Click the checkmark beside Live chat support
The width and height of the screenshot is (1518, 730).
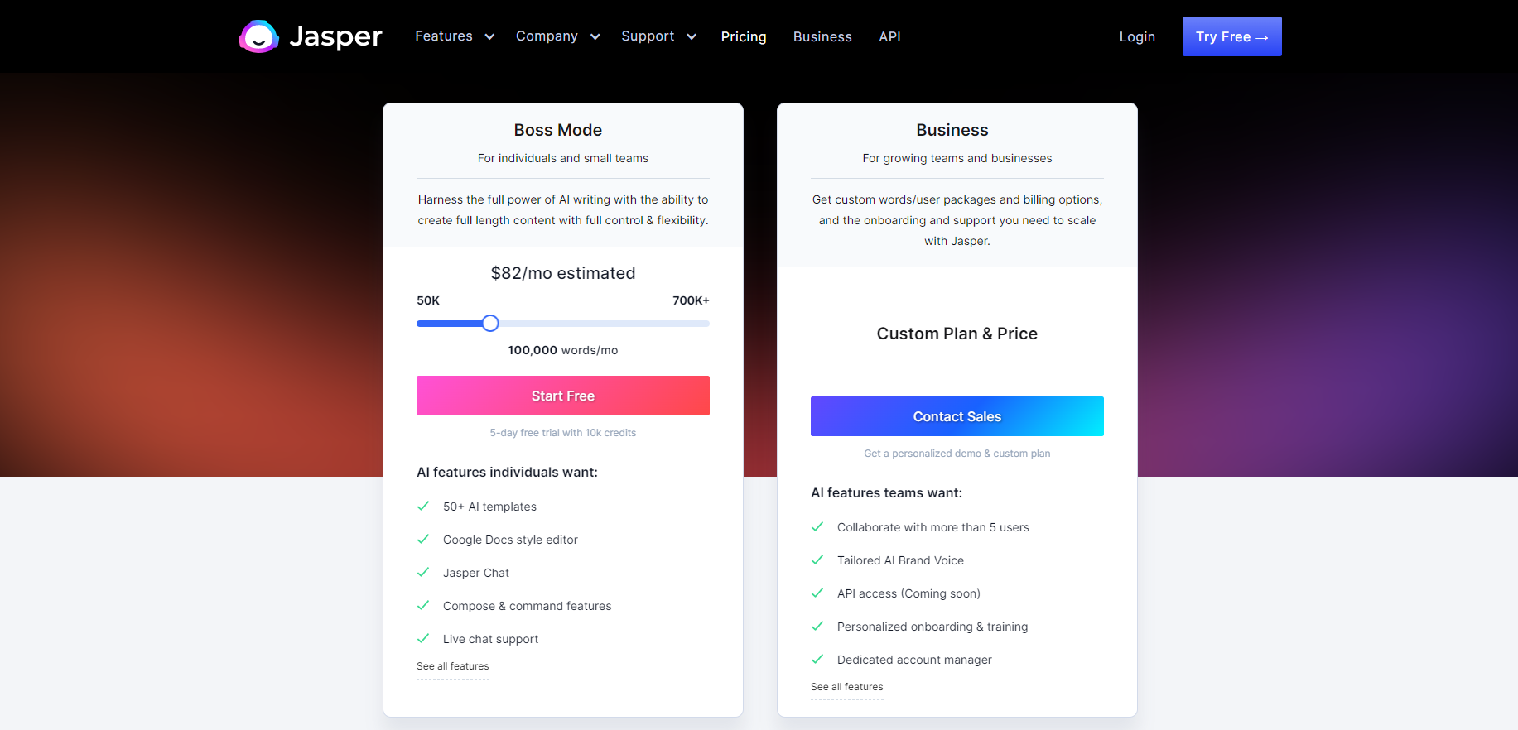click(x=423, y=638)
